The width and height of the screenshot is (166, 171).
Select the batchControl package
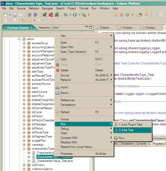click(39, 92)
